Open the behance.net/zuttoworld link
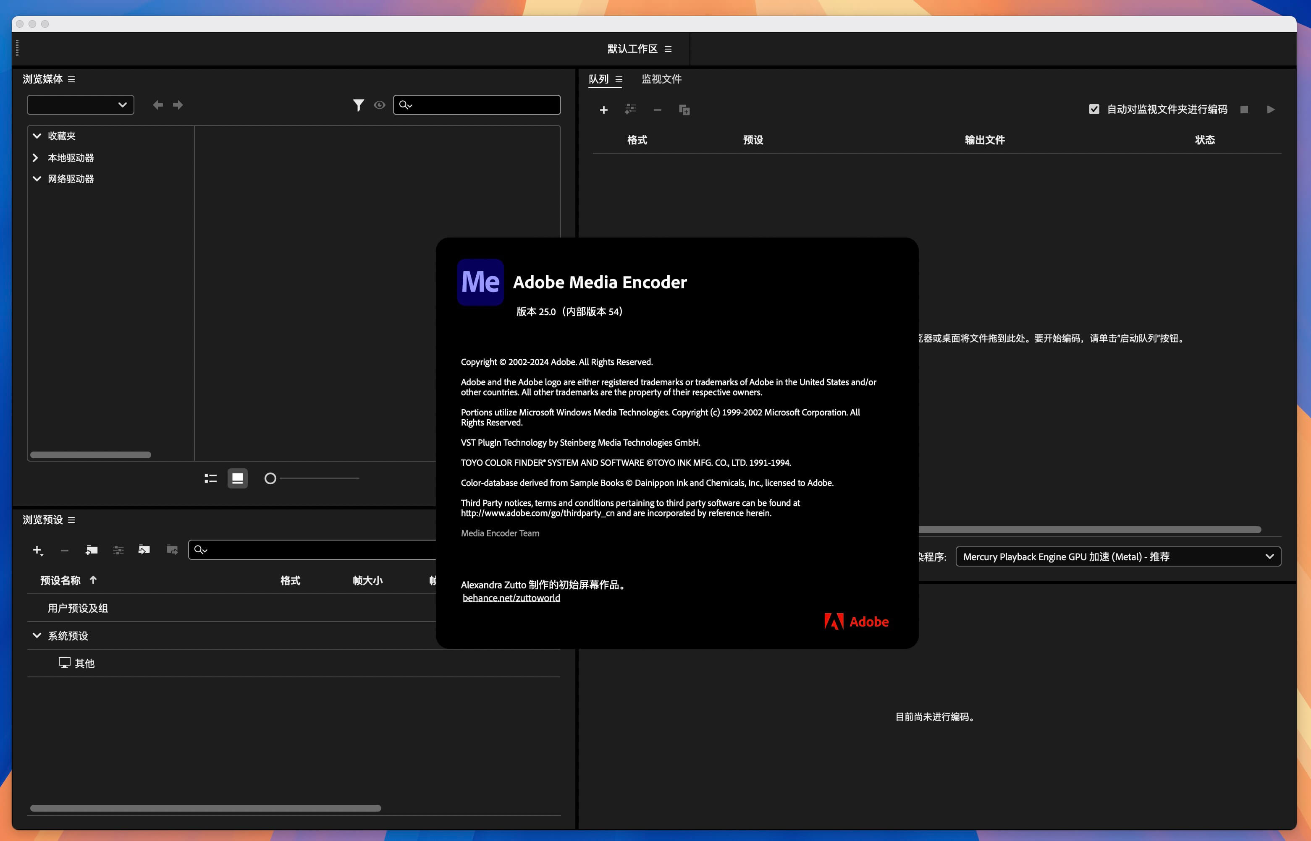 pos(511,598)
